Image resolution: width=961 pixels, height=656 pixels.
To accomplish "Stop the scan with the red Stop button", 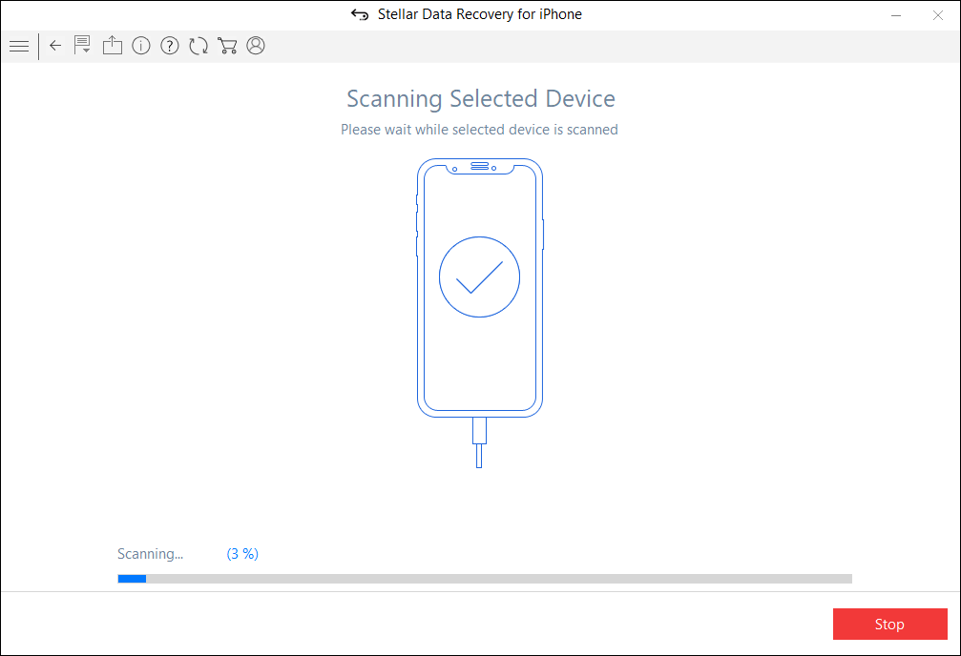I will [x=890, y=625].
